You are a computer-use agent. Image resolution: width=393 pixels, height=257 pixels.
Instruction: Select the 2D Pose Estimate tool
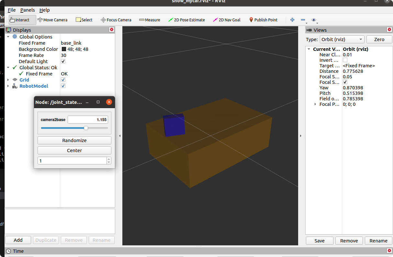pos(186,20)
